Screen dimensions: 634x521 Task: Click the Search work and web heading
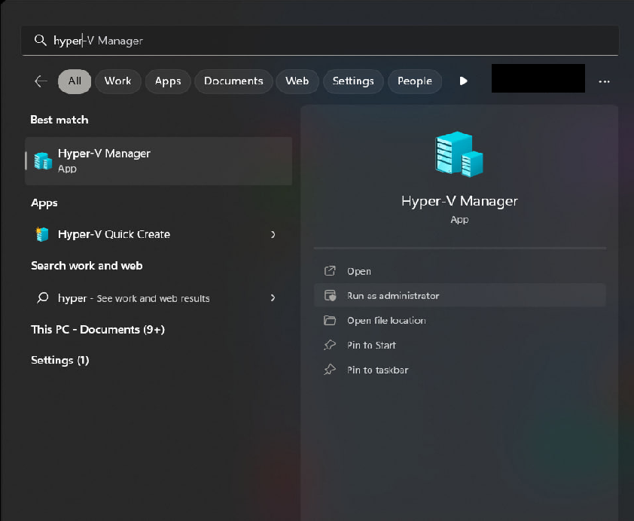[x=87, y=266]
